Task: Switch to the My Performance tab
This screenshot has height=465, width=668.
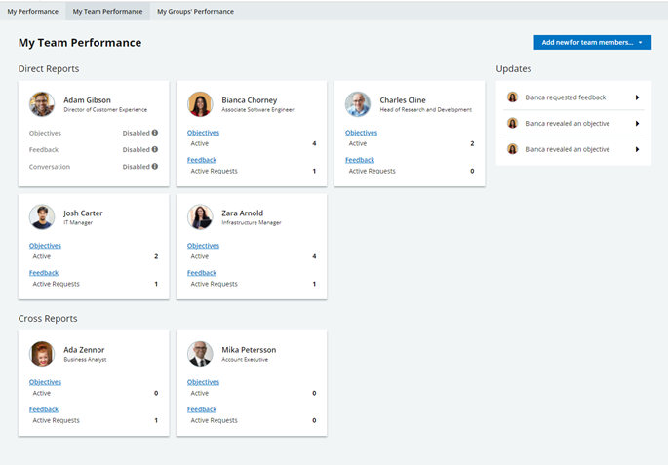Action: [x=32, y=12]
